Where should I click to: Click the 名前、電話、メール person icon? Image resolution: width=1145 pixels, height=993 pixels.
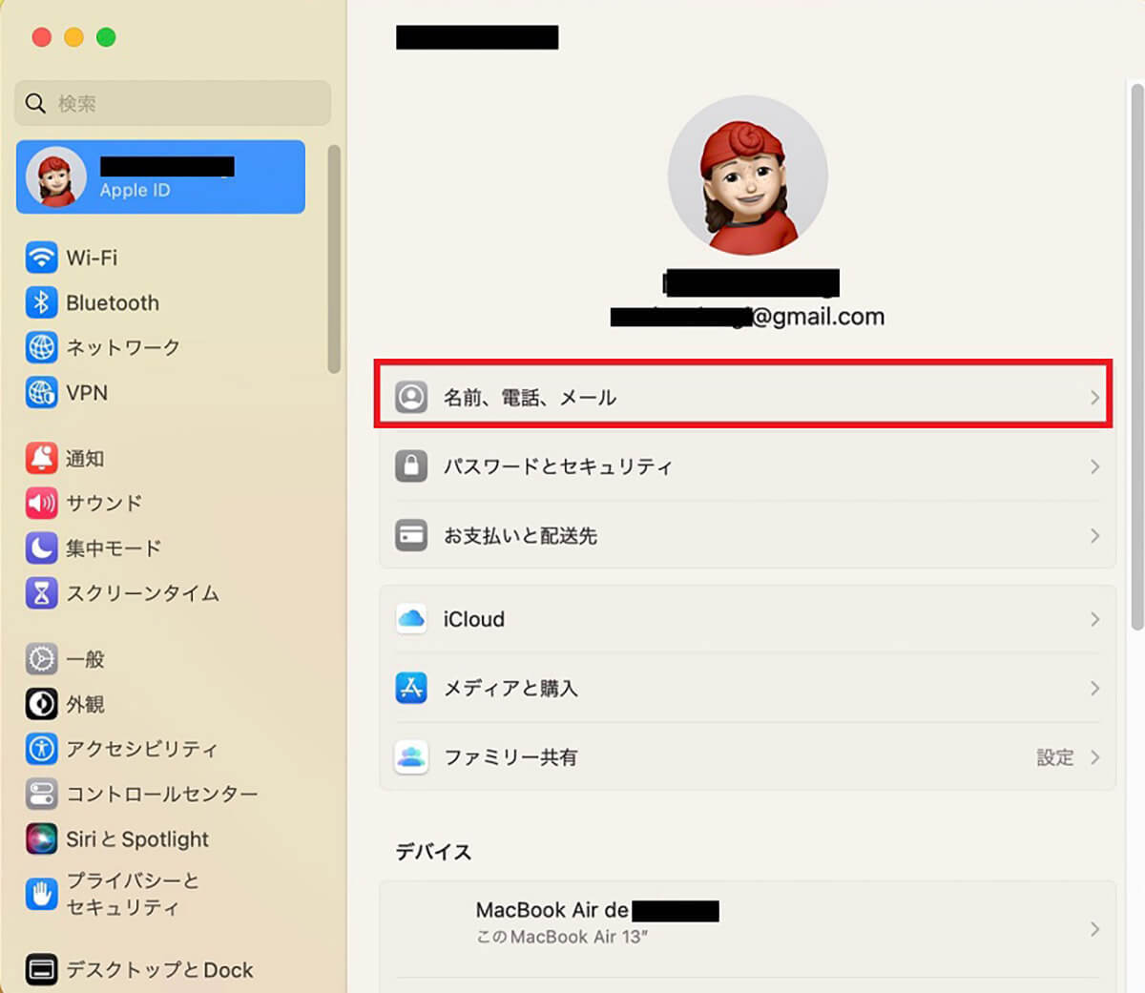tap(411, 397)
